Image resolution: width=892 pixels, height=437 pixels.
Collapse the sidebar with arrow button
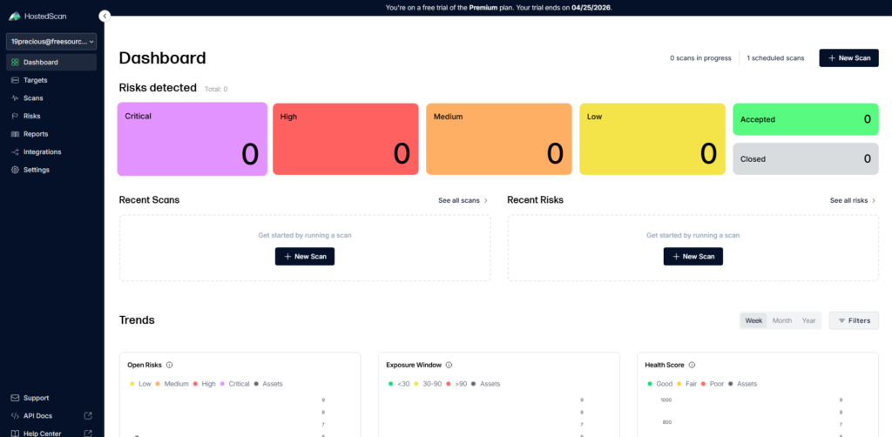pos(105,16)
